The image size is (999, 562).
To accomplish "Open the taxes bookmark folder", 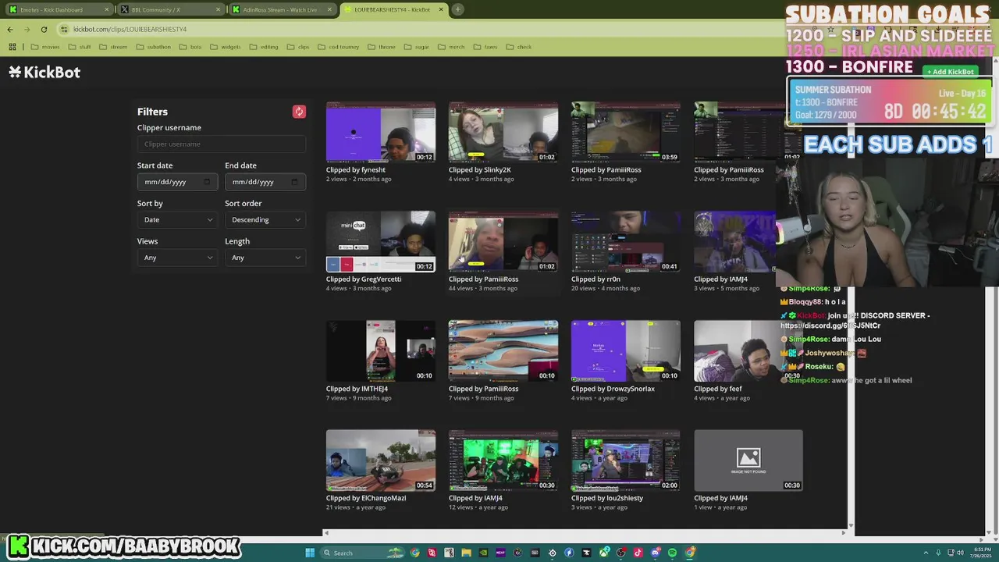I will click(485, 47).
